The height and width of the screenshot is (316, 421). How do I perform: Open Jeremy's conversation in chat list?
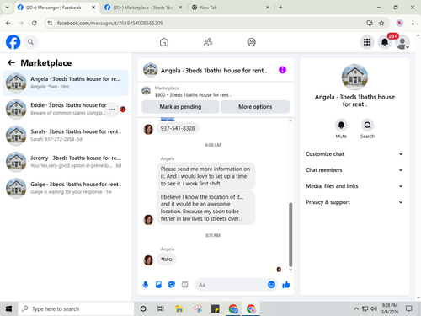[66, 162]
